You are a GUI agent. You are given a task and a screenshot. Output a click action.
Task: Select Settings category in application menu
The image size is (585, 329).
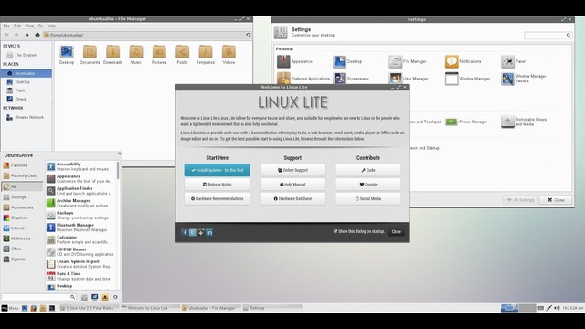[22, 197]
